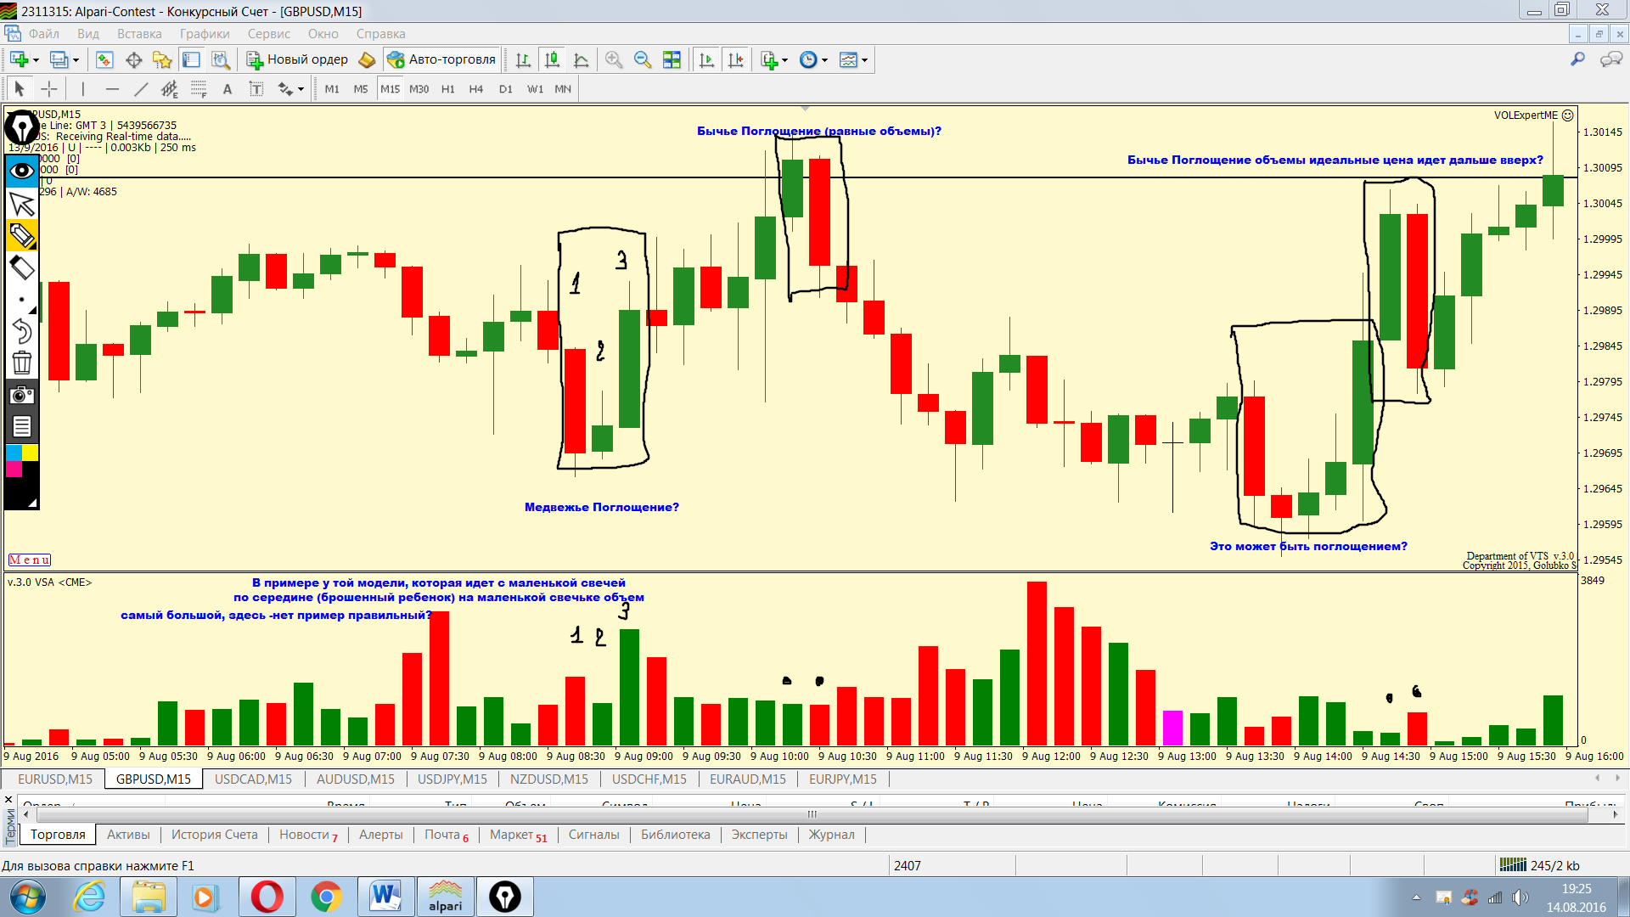Click the zoom in magnifier icon
Viewport: 1630px width, 917px height.
pos(614,59)
